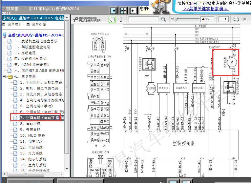The height and width of the screenshot is (183, 251).
Task: Open the >>菜单关键字搜索演示 link
Action: point(205,9)
